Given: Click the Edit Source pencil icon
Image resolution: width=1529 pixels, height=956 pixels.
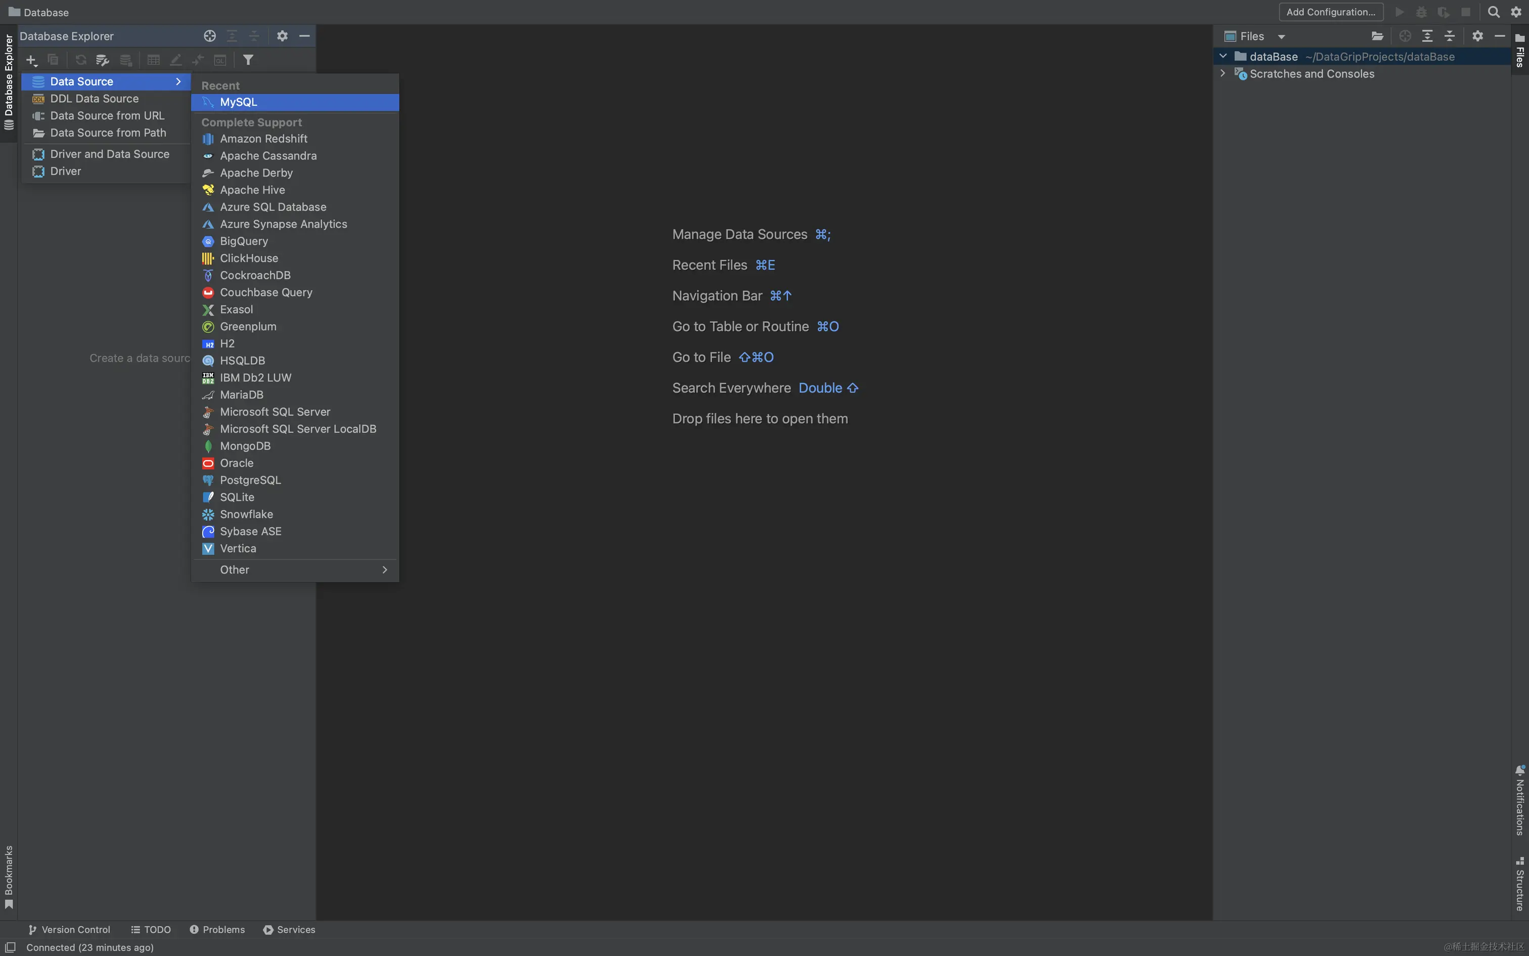Looking at the screenshot, I should point(175,60).
